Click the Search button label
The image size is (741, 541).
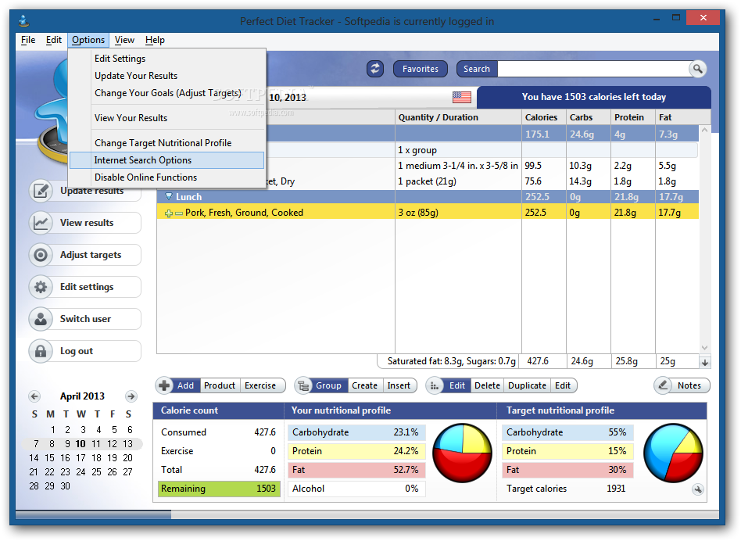click(476, 69)
